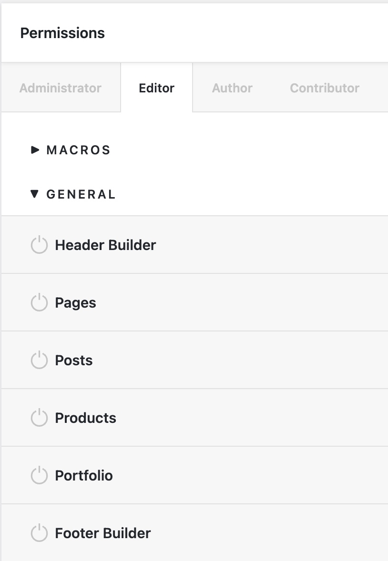This screenshot has height=561, width=388.
Task: Select the Editor tab
Action: coord(156,88)
